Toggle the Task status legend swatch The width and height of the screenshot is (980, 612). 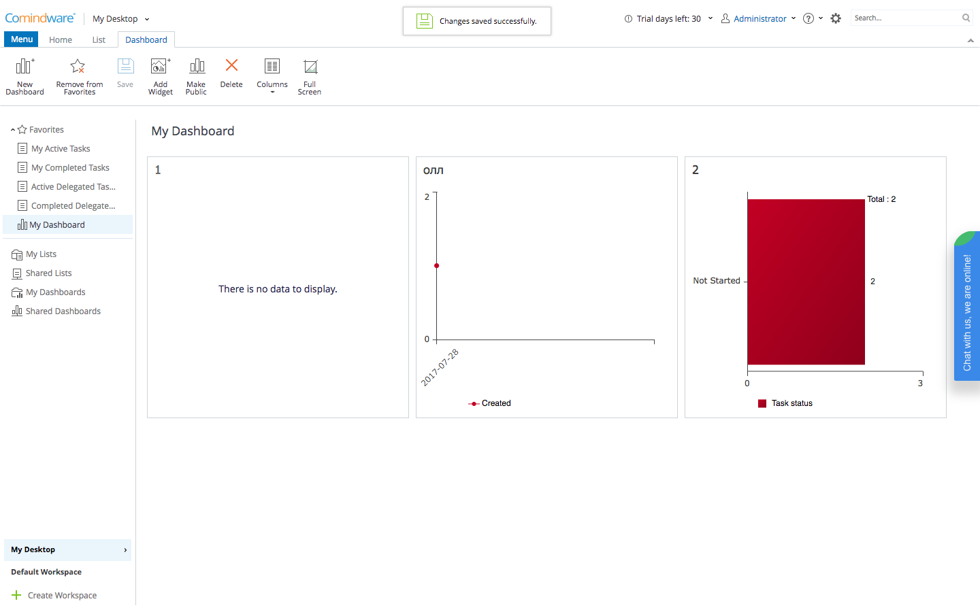pyautogui.click(x=762, y=403)
